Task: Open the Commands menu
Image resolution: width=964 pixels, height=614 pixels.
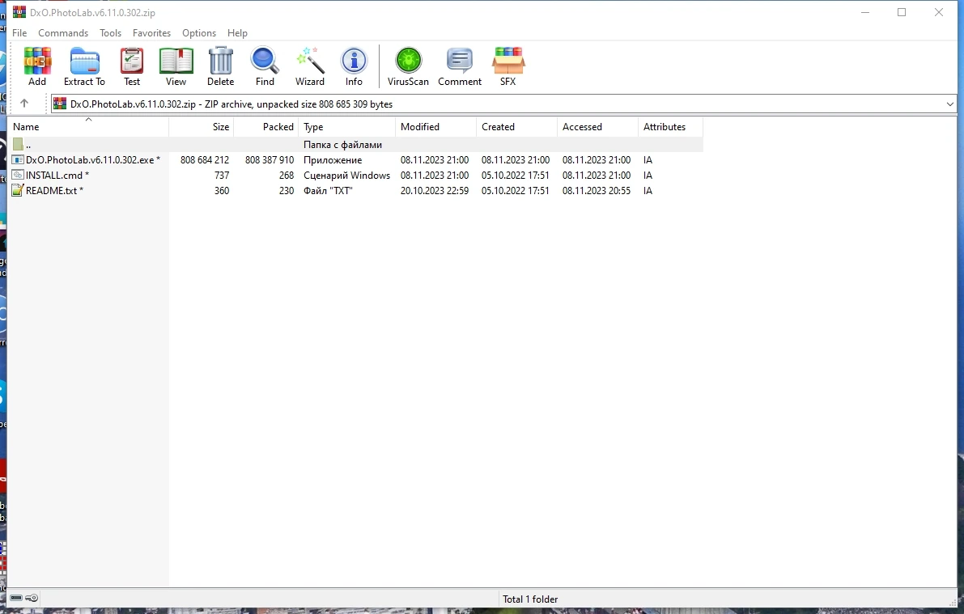Action: click(x=63, y=33)
